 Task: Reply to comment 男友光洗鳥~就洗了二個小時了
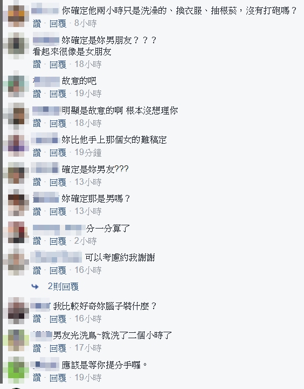pyautogui.click(x=58, y=348)
